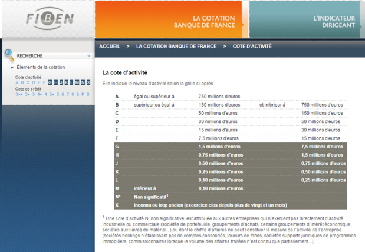
Task: Select credit rating 3++ in the sidebar
Action: (x=19, y=94)
